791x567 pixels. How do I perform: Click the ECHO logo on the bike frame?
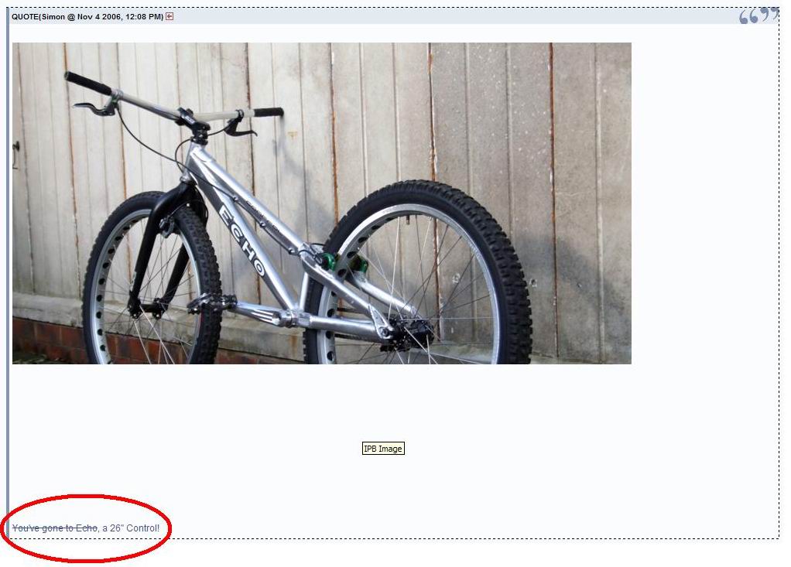(241, 241)
